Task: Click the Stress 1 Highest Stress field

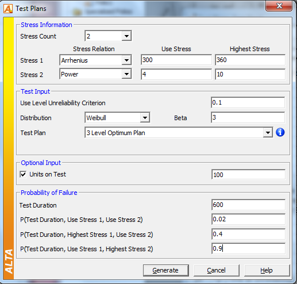Action: (x=250, y=60)
